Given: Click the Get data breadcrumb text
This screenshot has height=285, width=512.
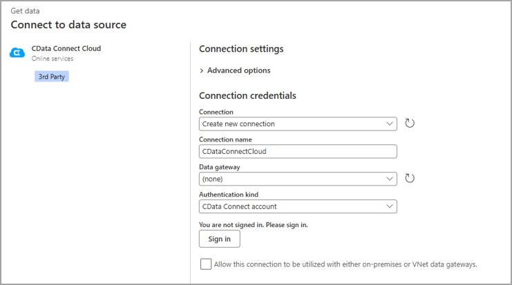Looking at the screenshot, I should [25, 11].
